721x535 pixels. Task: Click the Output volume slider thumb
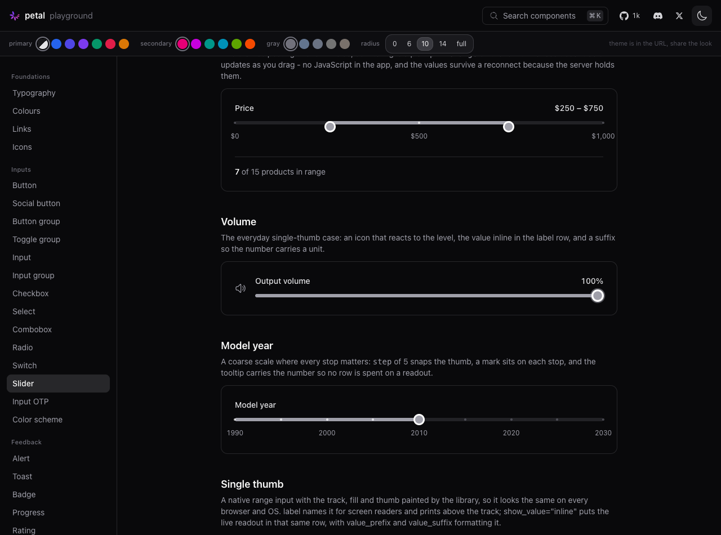point(598,296)
